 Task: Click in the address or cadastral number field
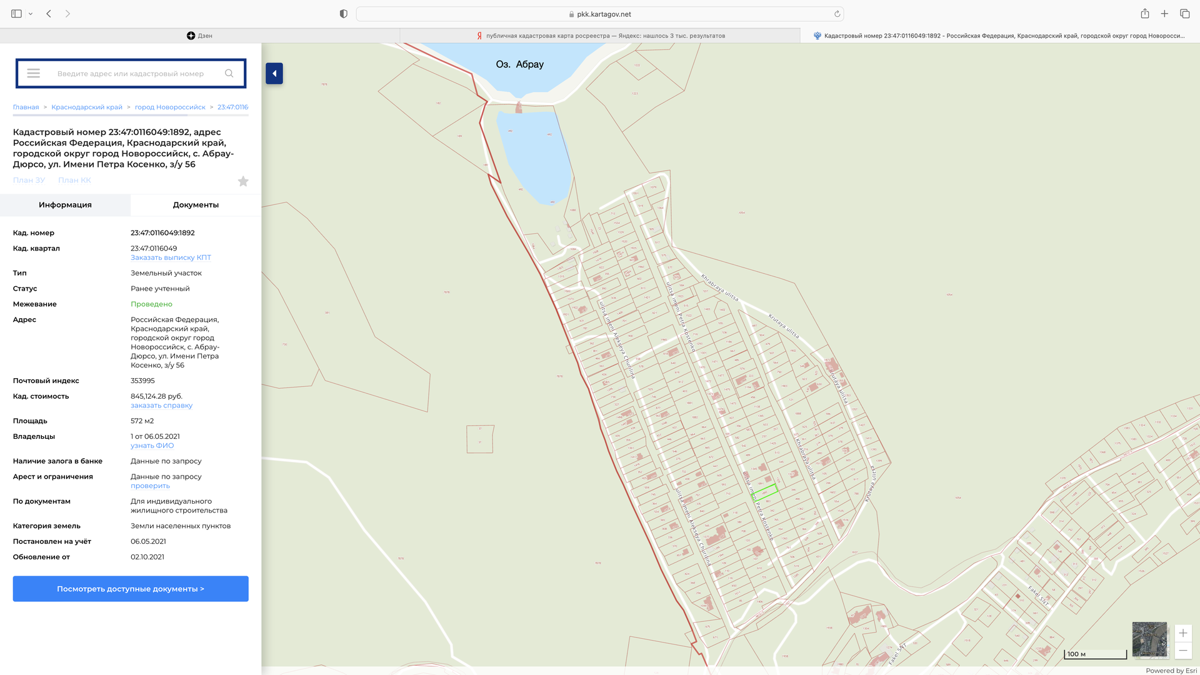[x=131, y=74]
